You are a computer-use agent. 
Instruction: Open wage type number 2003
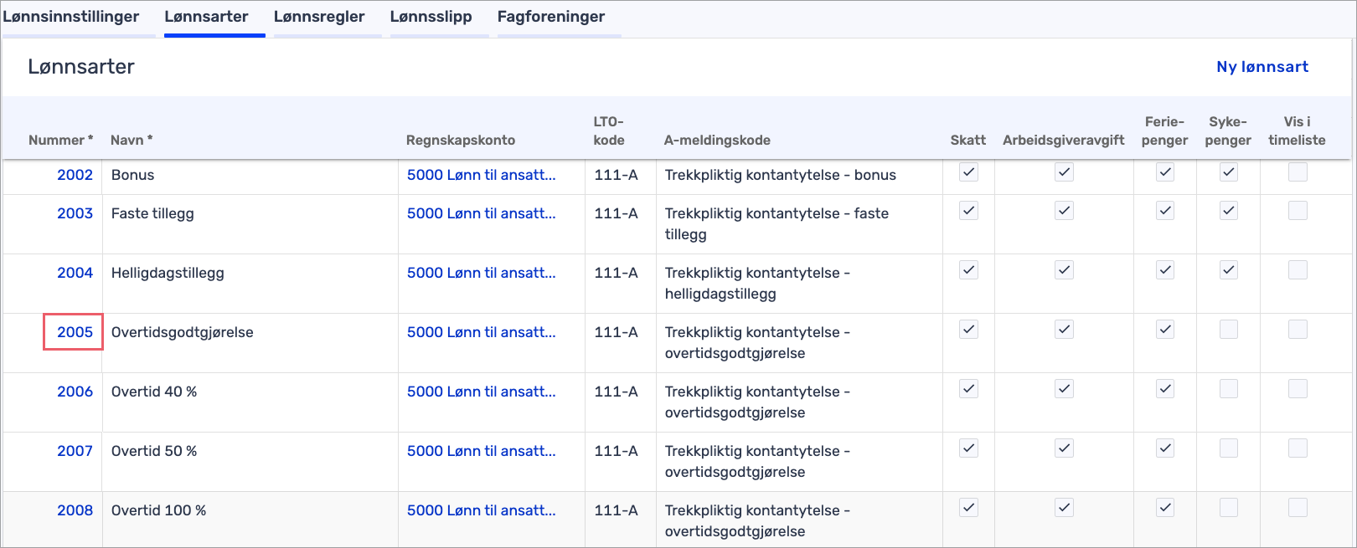(x=75, y=213)
